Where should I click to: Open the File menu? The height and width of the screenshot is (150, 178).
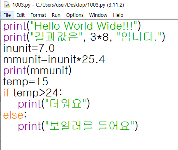click(x=7, y=15)
